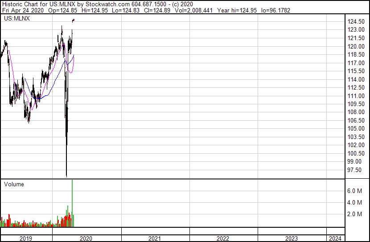Image resolution: width=370 pixels, height=242 pixels.
Task: Click the Volume panel label
Action: point(14,184)
